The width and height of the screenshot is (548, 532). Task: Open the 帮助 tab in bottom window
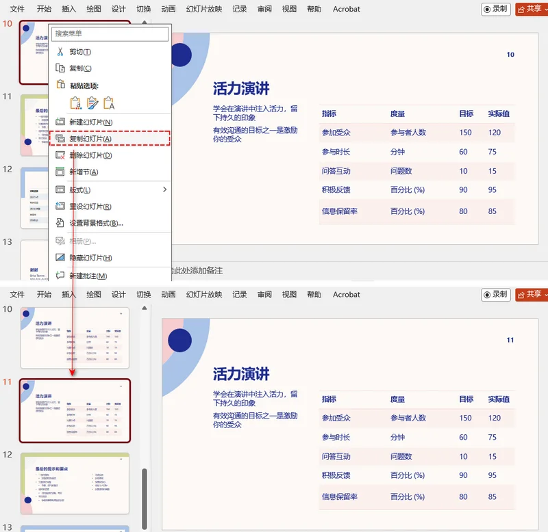314,295
